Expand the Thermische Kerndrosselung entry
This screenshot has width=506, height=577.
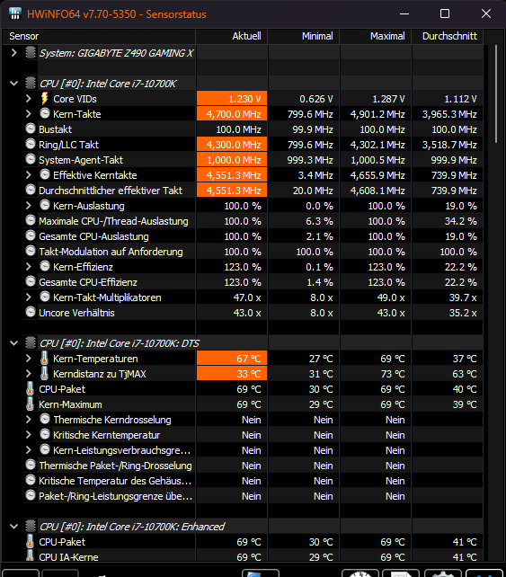29,420
